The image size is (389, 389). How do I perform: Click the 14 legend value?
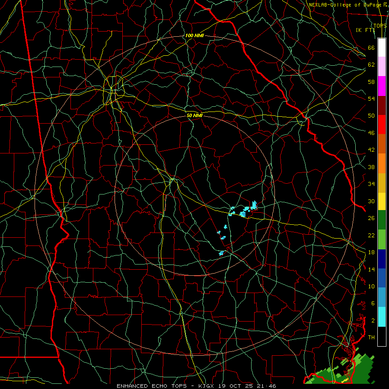click(x=371, y=269)
